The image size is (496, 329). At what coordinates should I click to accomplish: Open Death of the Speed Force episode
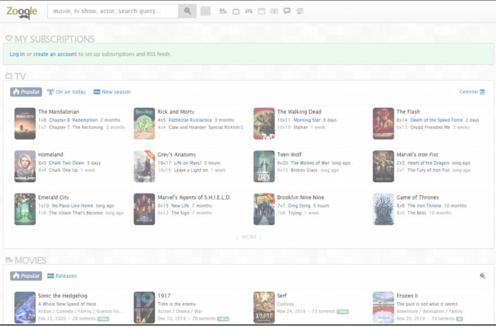[x=437, y=120]
